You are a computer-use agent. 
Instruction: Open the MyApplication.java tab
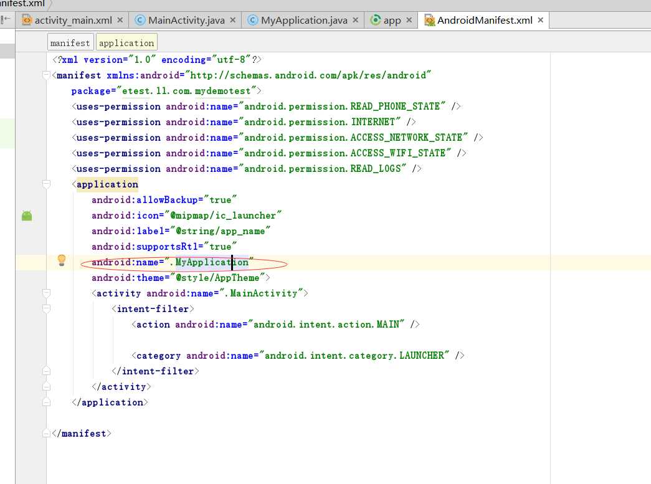click(x=304, y=20)
